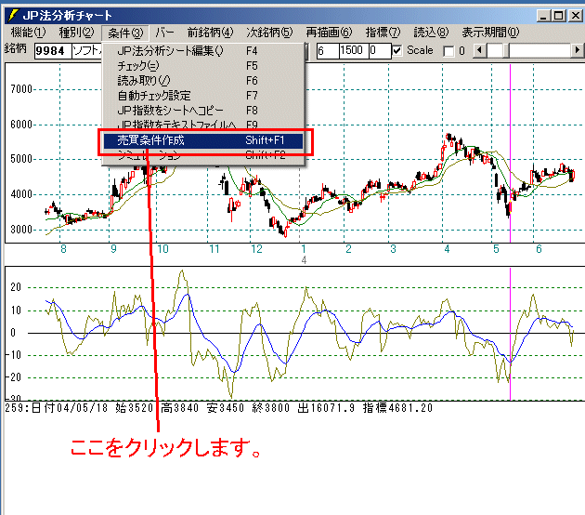Close the JP法分析チャート window
The height and width of the screenshot is (515, 585).
(575, 16)
